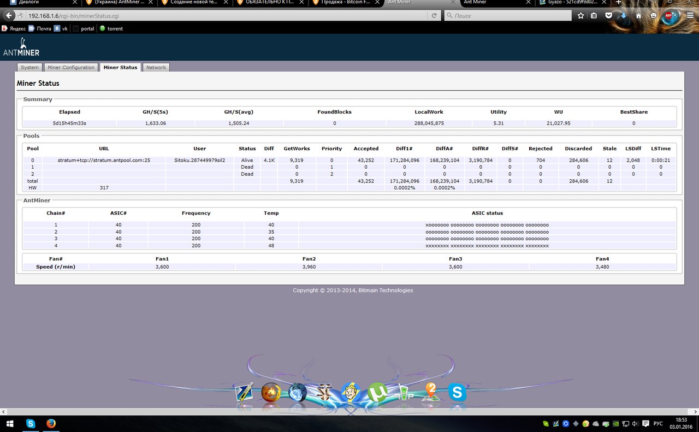
Task: Open the Fallout Vault Boy dock icon
Action: [x=351, y=392]
